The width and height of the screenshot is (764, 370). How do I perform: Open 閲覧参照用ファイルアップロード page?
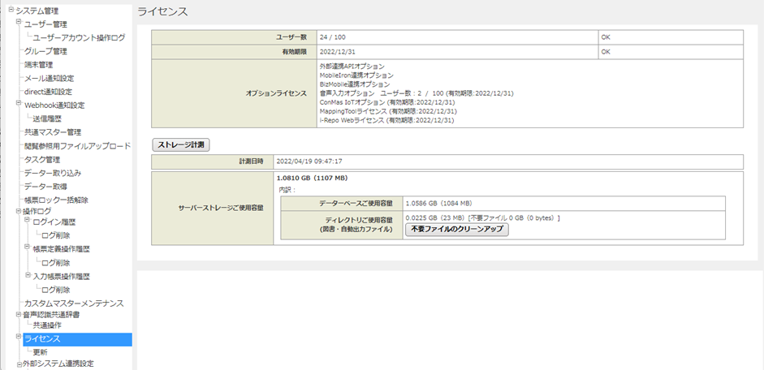[x=77, y=146]
